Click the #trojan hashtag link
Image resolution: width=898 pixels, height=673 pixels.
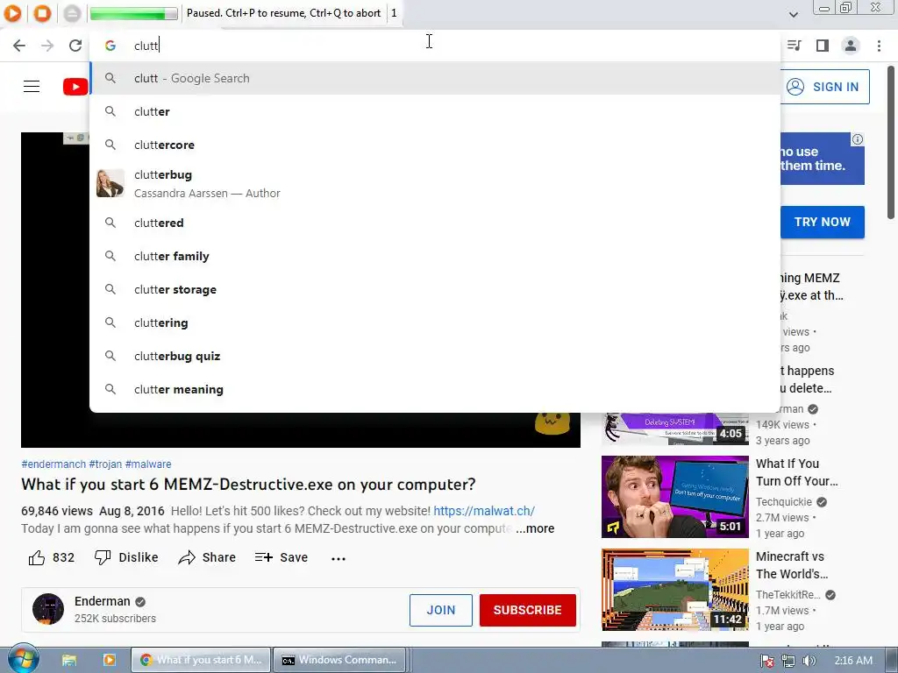[x=105, y=464]
